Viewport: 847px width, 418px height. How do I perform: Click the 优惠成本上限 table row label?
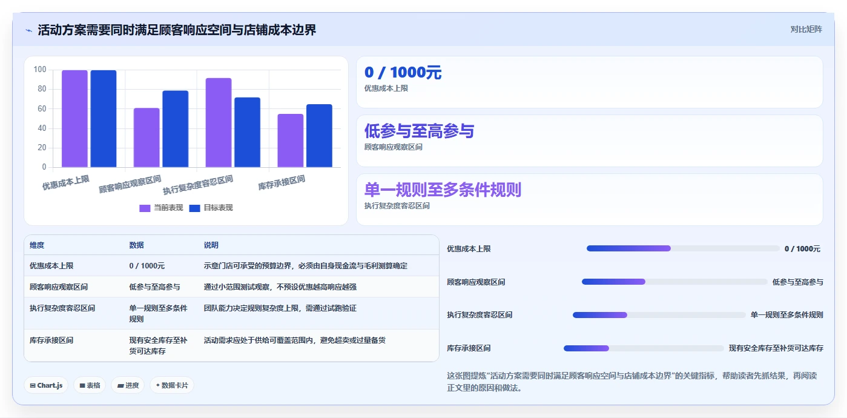[51, 266]
